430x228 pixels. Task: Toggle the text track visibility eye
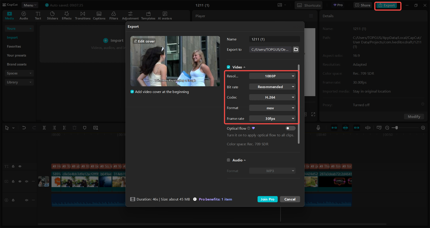click(x=20, y=166)
